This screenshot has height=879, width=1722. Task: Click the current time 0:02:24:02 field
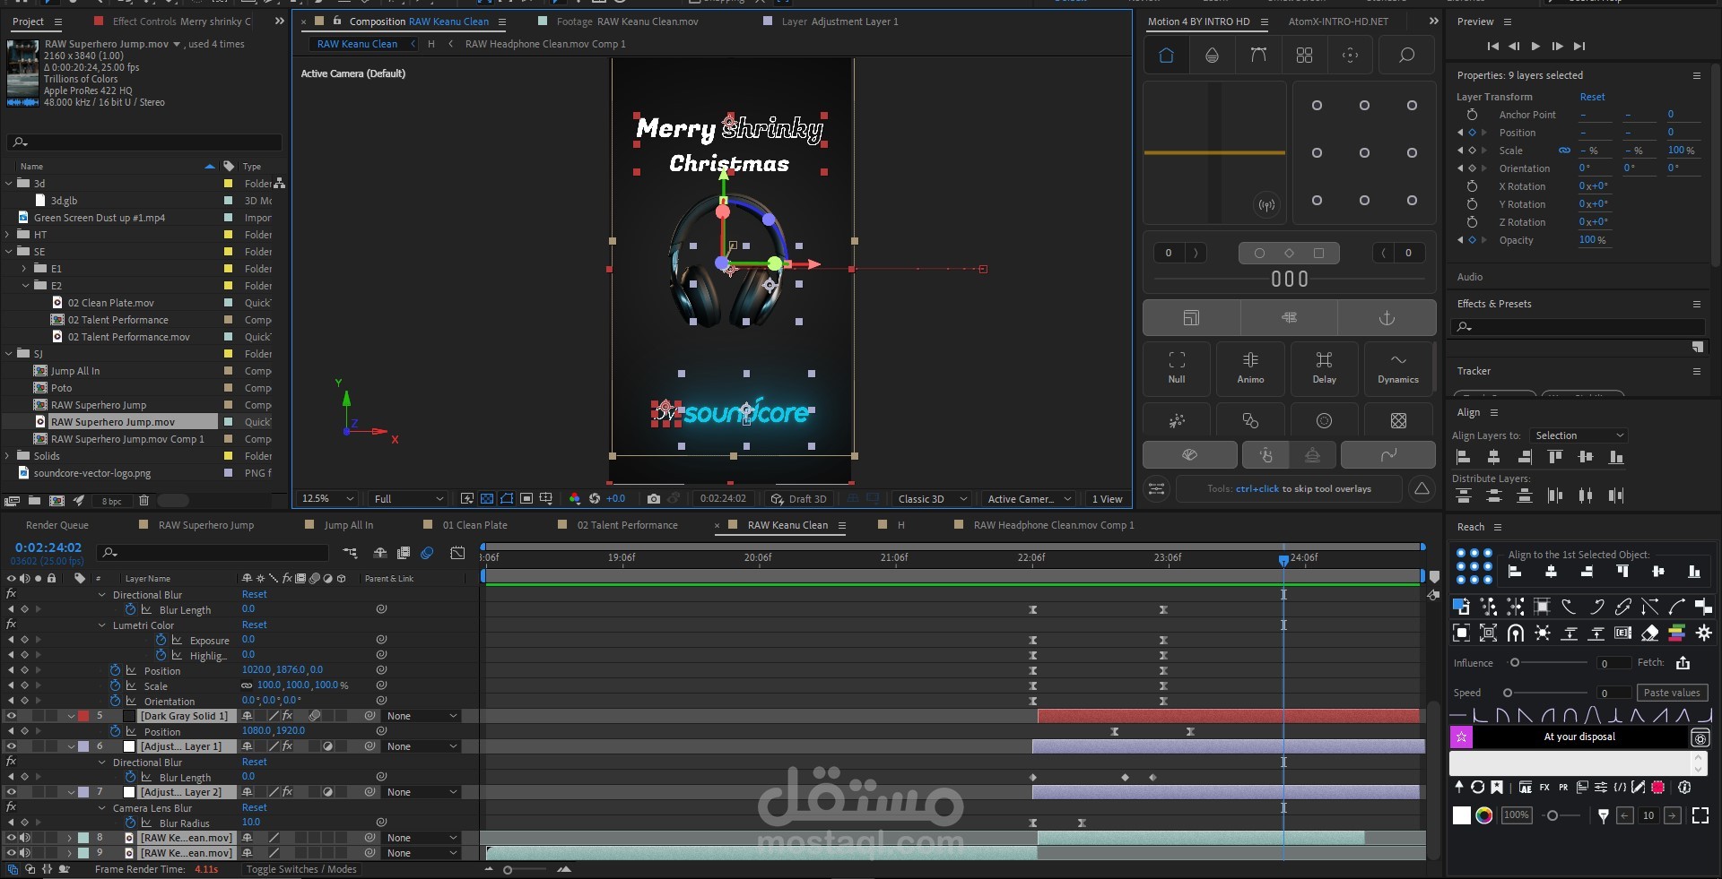pos(48,547)
